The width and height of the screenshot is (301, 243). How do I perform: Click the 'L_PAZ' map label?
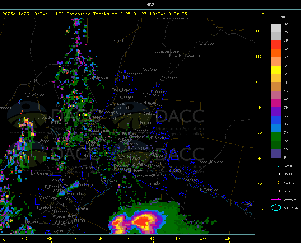[248, 205]
